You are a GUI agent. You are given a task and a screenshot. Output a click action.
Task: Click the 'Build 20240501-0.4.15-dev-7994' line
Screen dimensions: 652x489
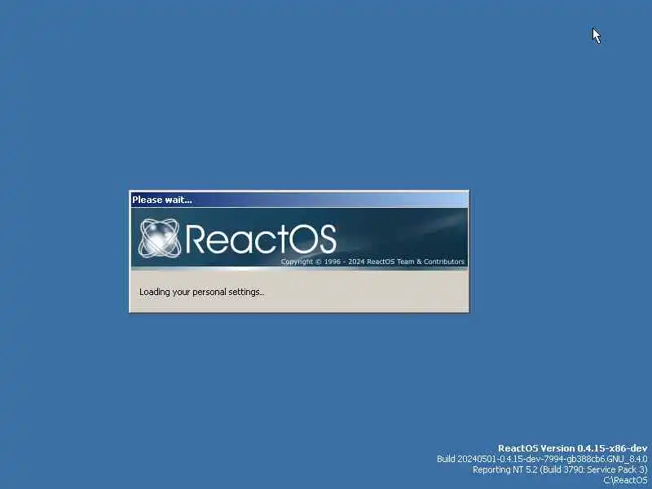(542, 459)
